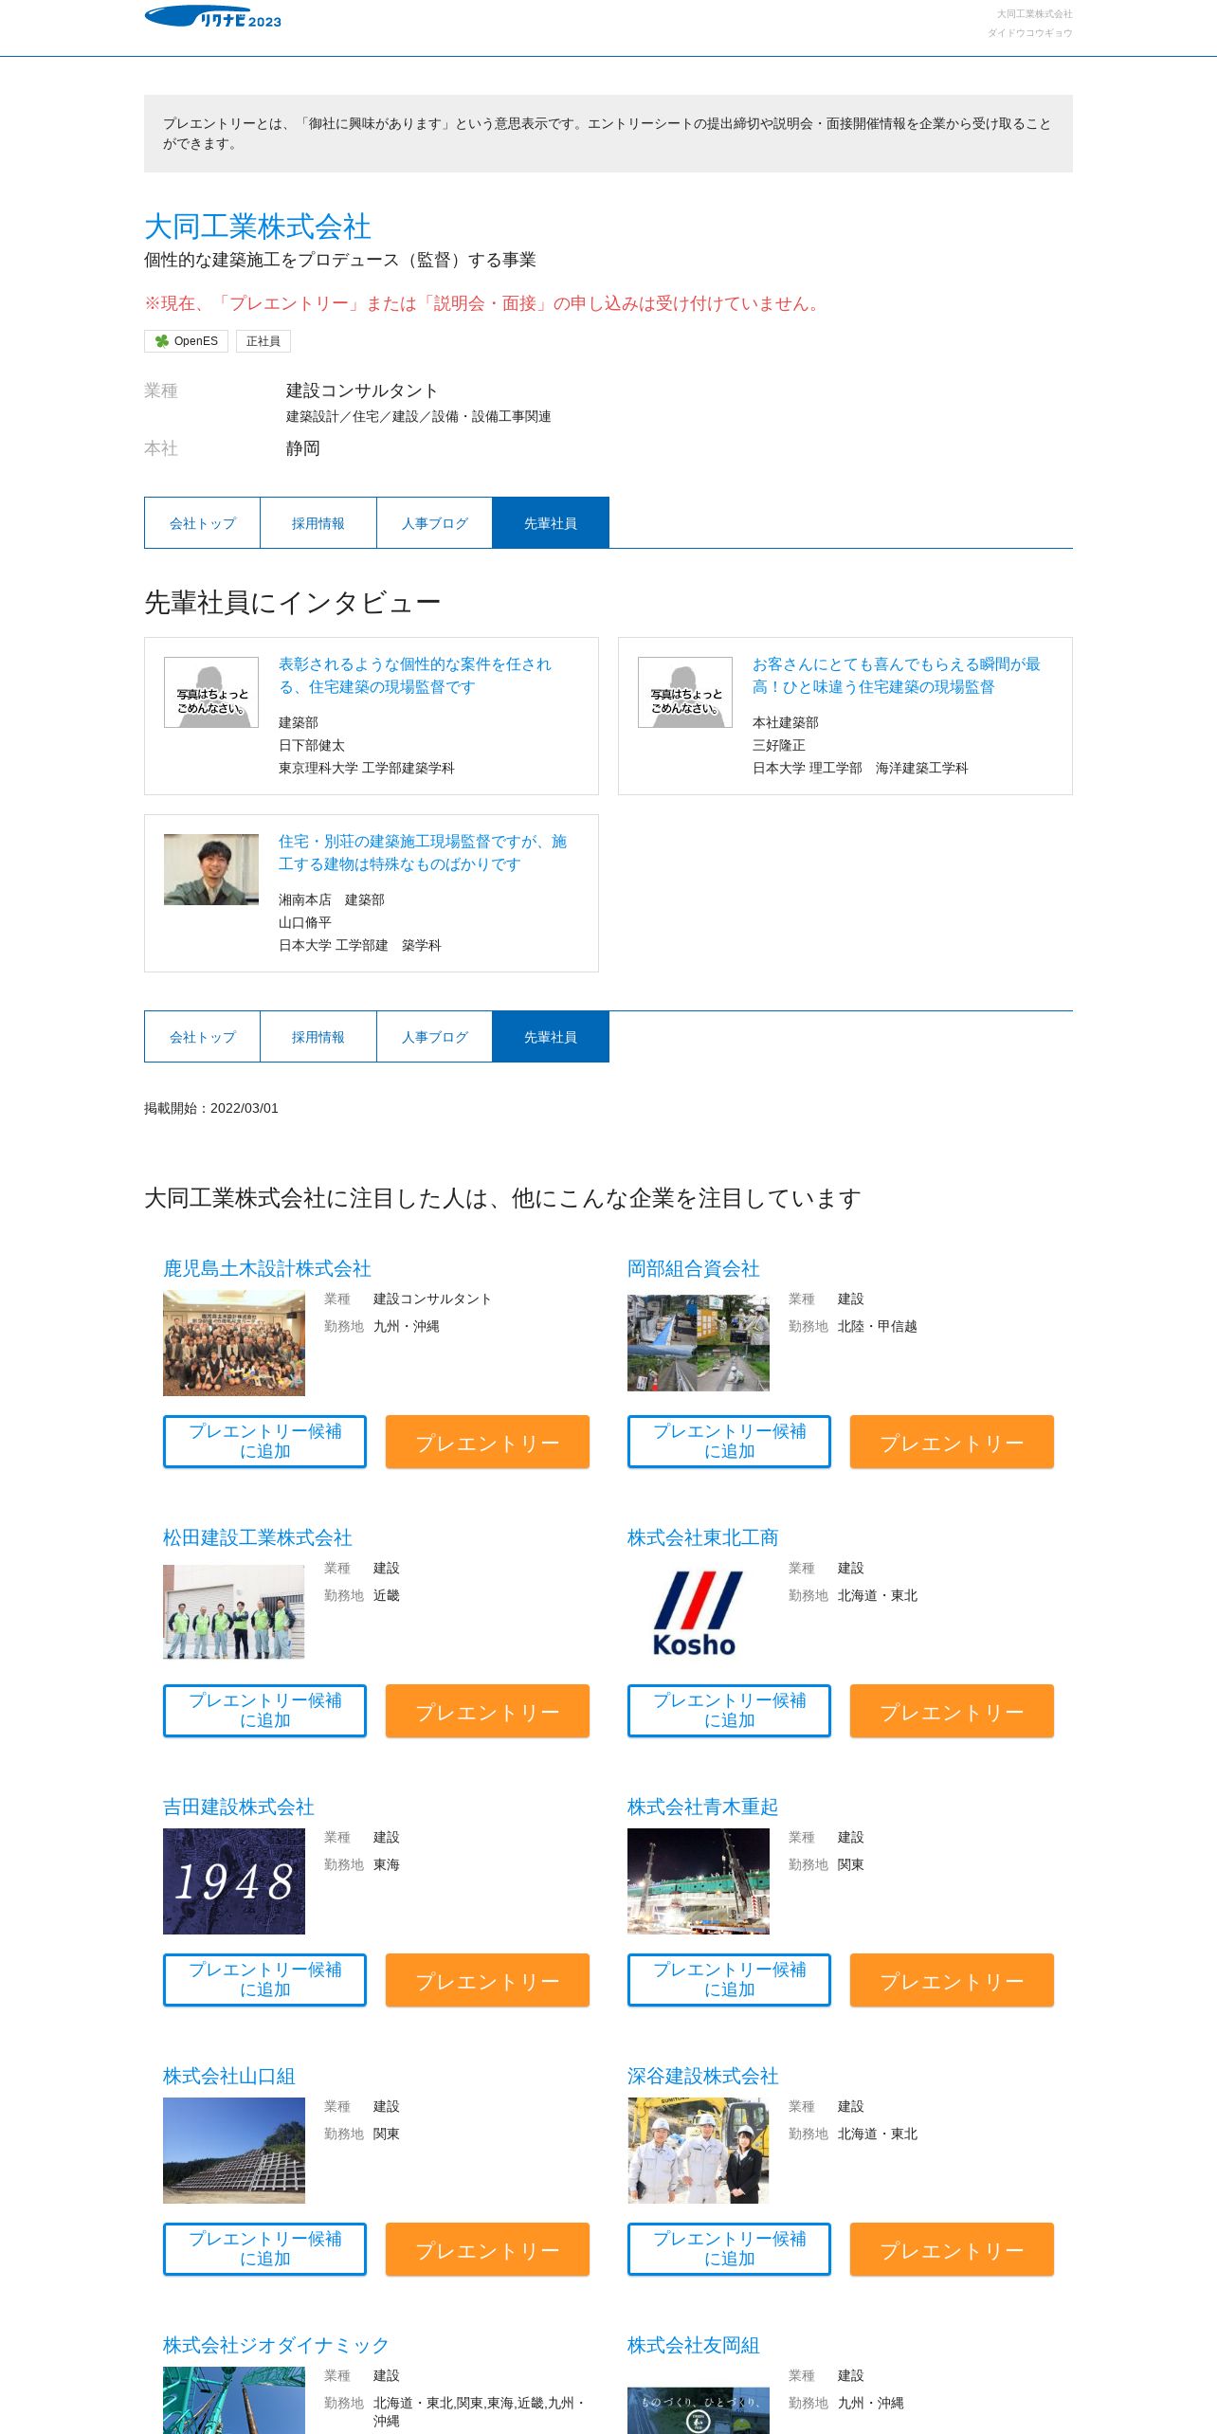
Task: Pre-entry to 深谷建設株式会社
Action: tap(952, 2249)
